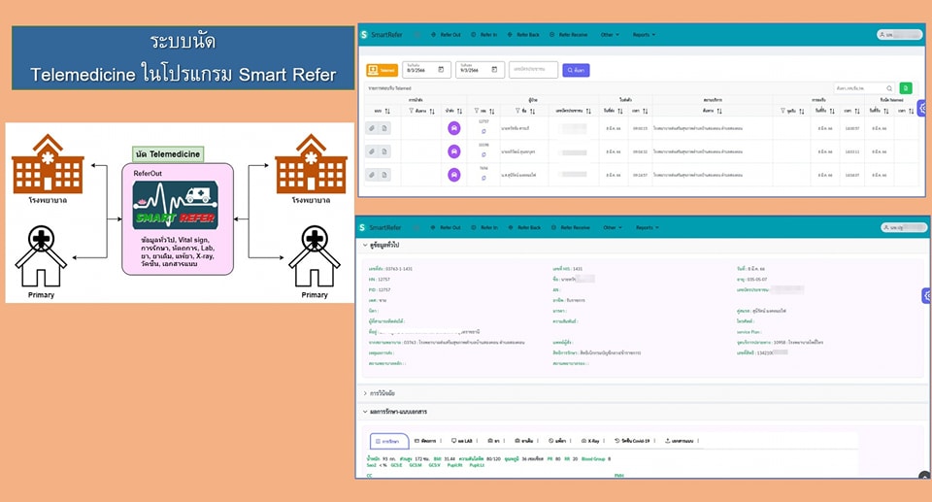Expand the Other dropdown in the top window
This screenshot has width=932, height=502.
click(x=610, y=35)
